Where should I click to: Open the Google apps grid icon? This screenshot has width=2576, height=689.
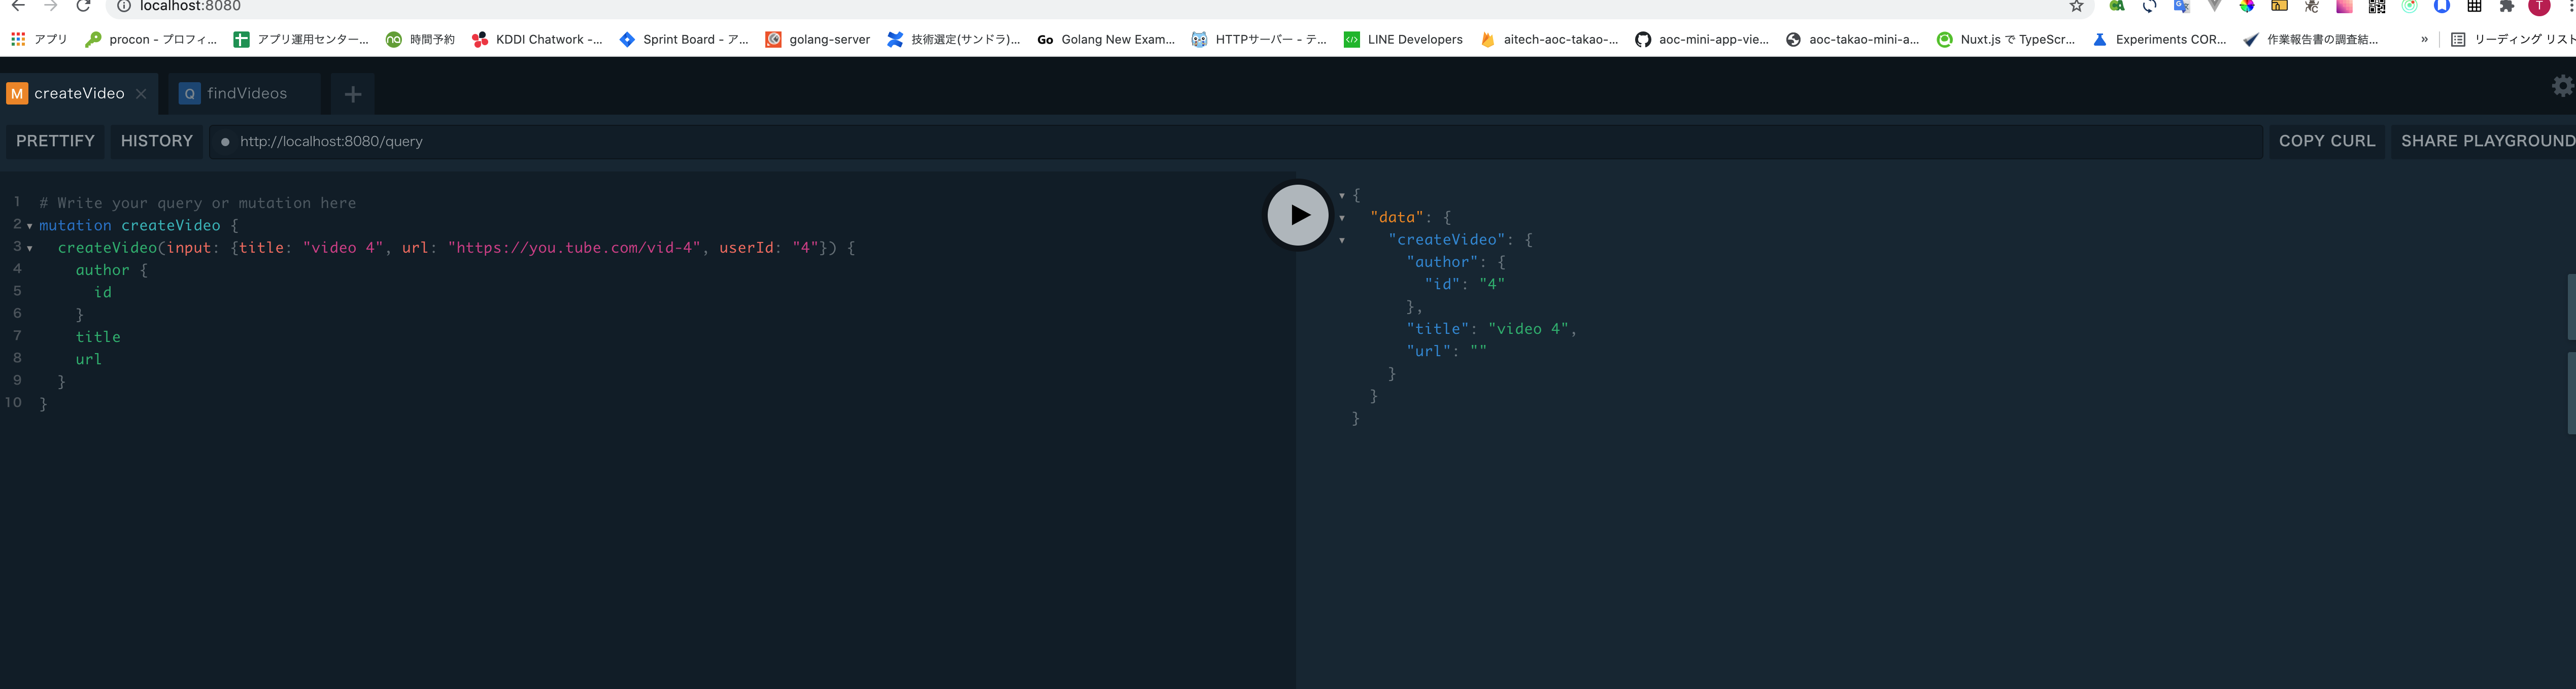point(17,39)
